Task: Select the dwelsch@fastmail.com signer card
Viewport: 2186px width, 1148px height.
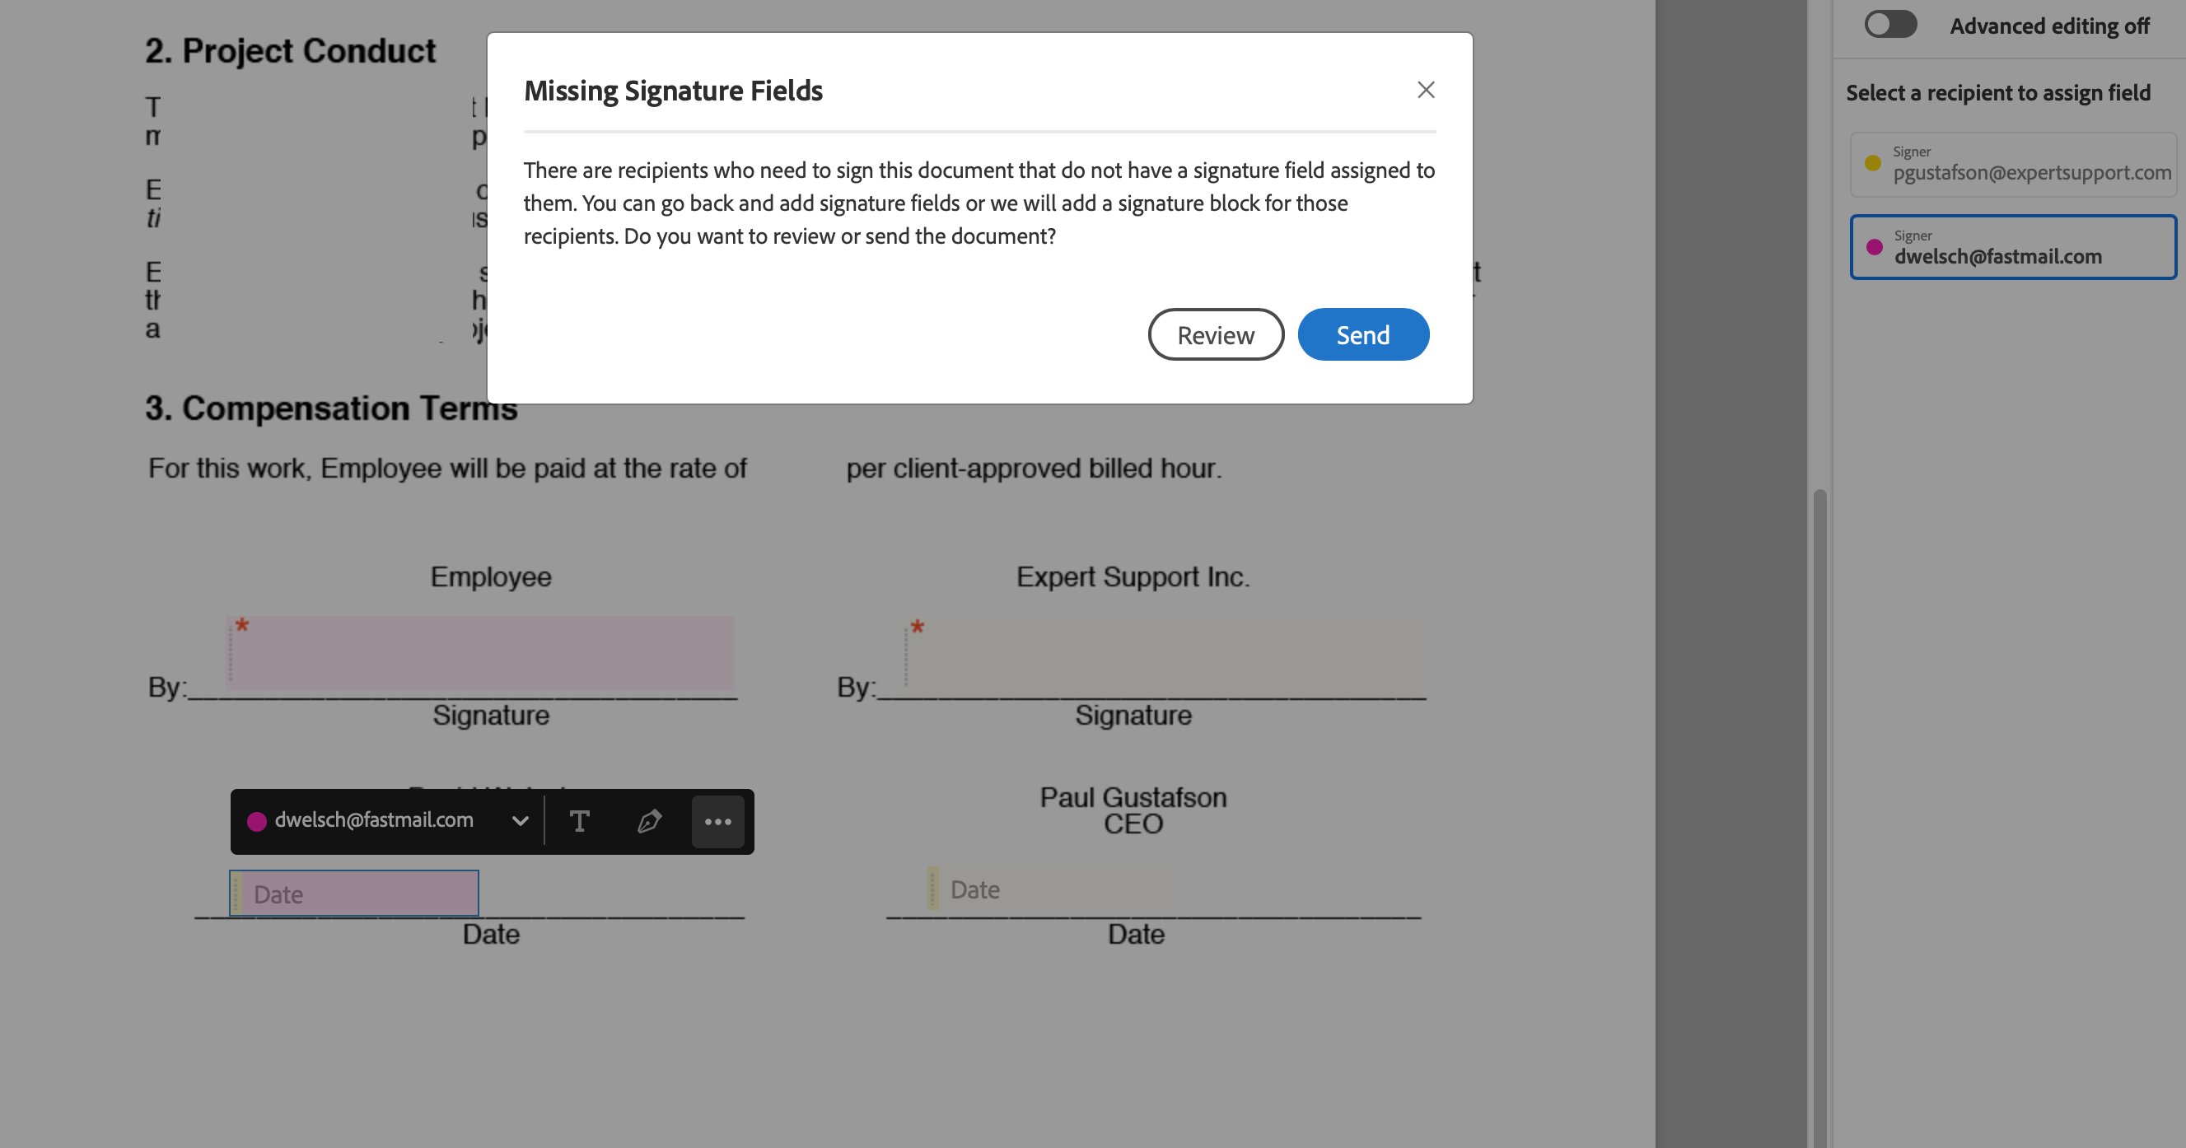Action: pos(2011,247)
